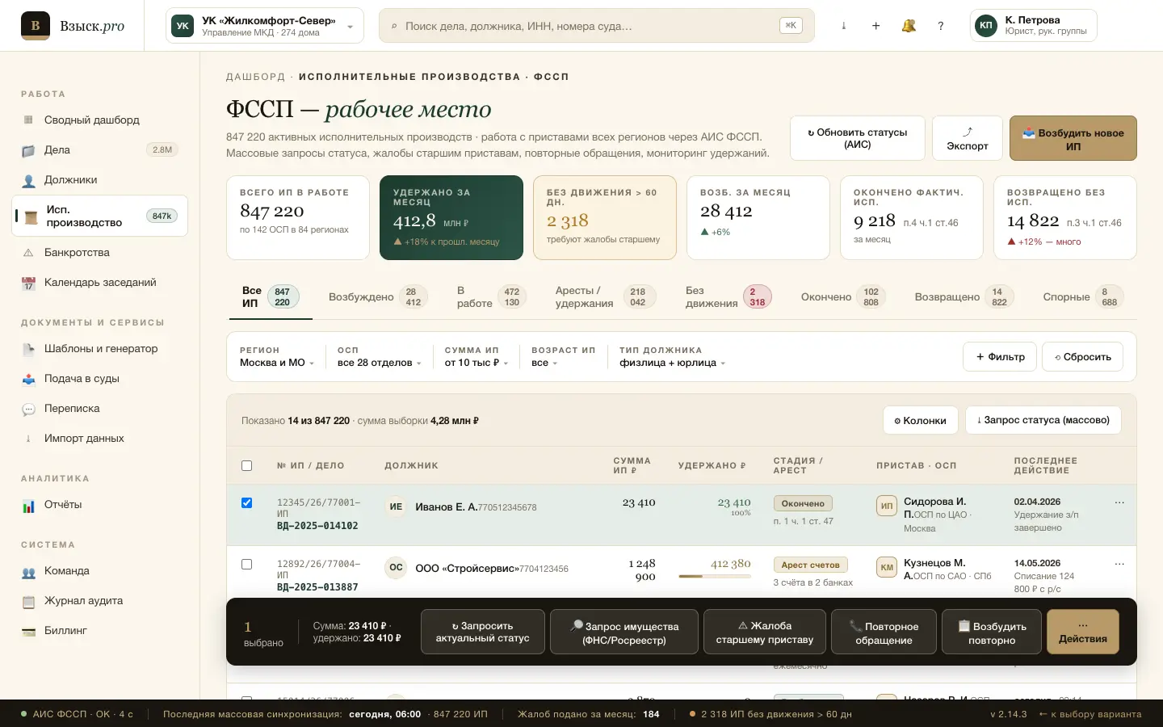Click the download arrow icon in header
This screenshot has height=727, width=1163.
click(844, 26)
